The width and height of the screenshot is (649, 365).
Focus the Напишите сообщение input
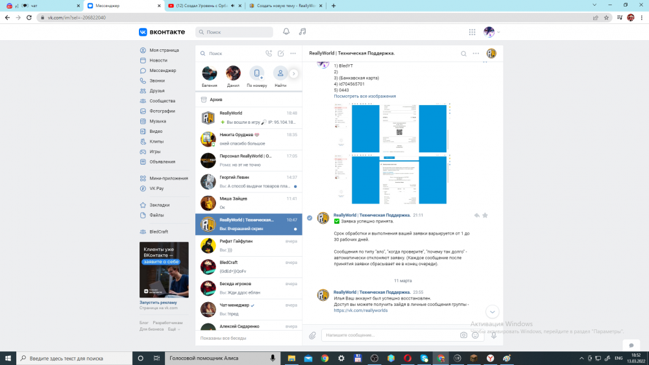(389, 335)
